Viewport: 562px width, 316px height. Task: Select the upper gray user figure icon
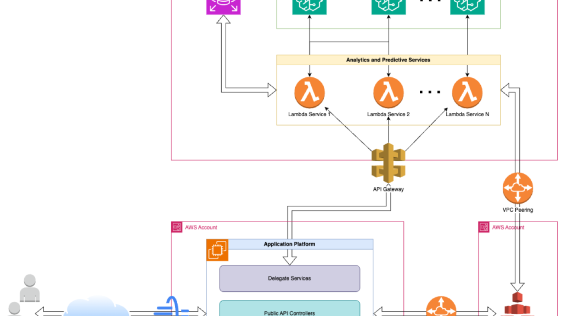(29, 287)
